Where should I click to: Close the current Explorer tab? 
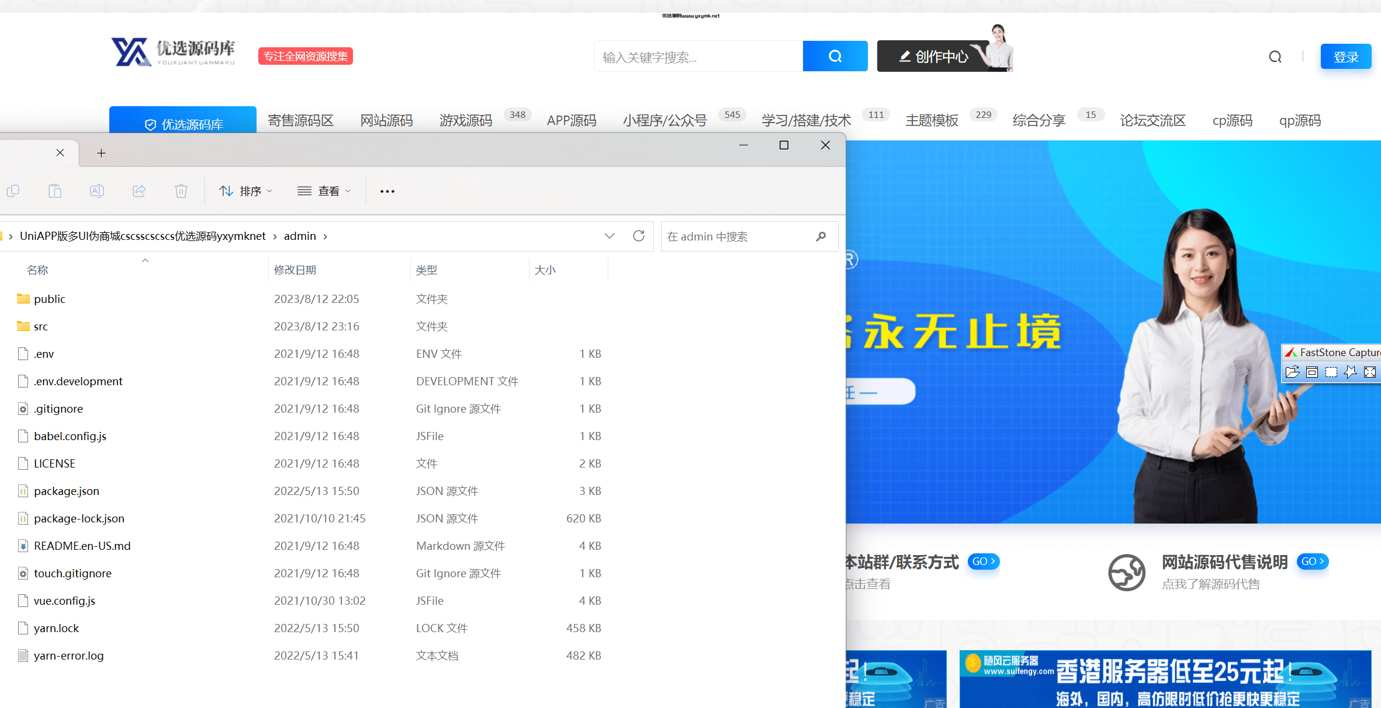tap(60, 153)
